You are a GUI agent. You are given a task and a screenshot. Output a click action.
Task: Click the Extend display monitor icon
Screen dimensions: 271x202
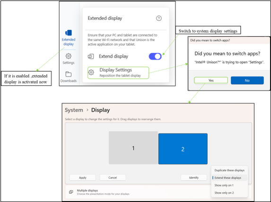[x=91, y=57]
